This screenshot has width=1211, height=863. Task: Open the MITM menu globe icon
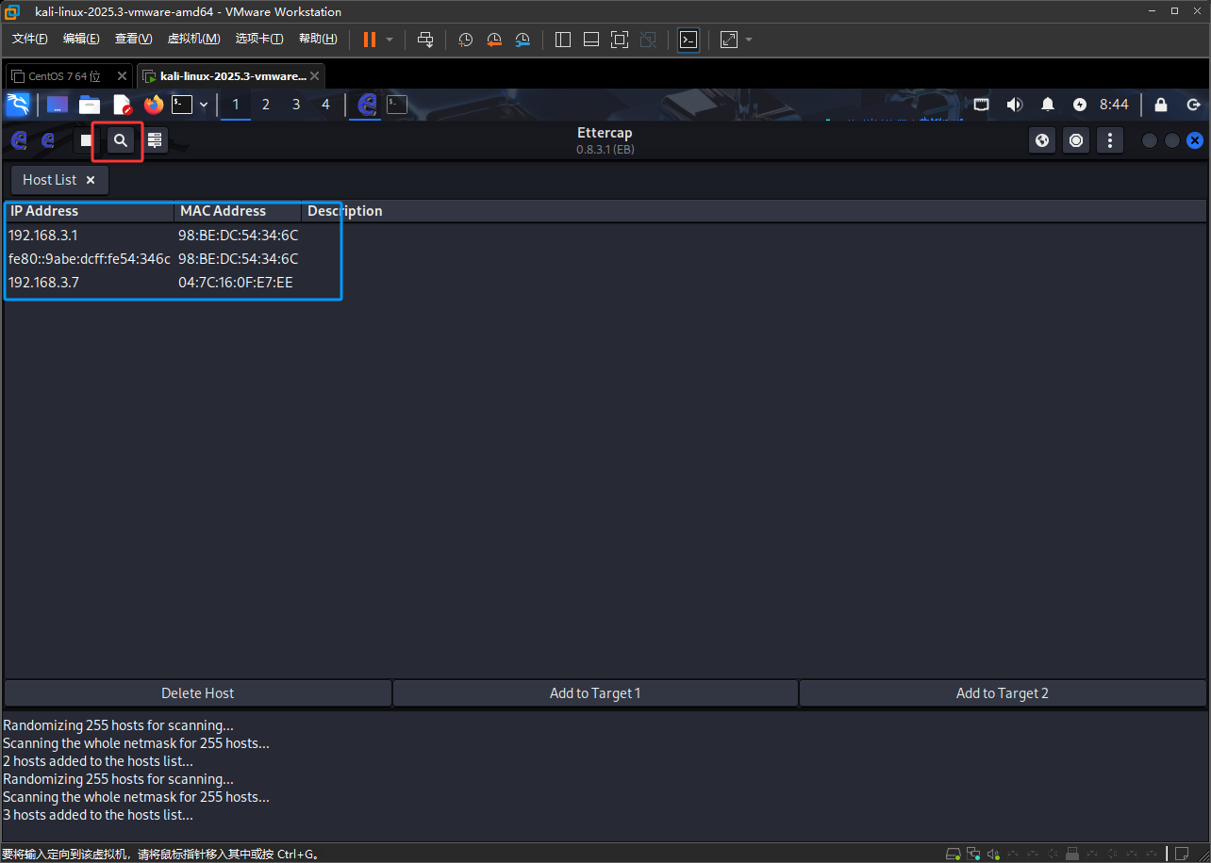click(1042, 140)
